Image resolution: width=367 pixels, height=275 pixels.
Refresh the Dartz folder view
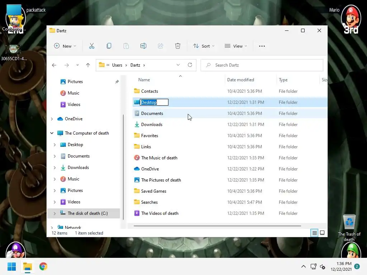pyautogui.click(x=190, y=65)
